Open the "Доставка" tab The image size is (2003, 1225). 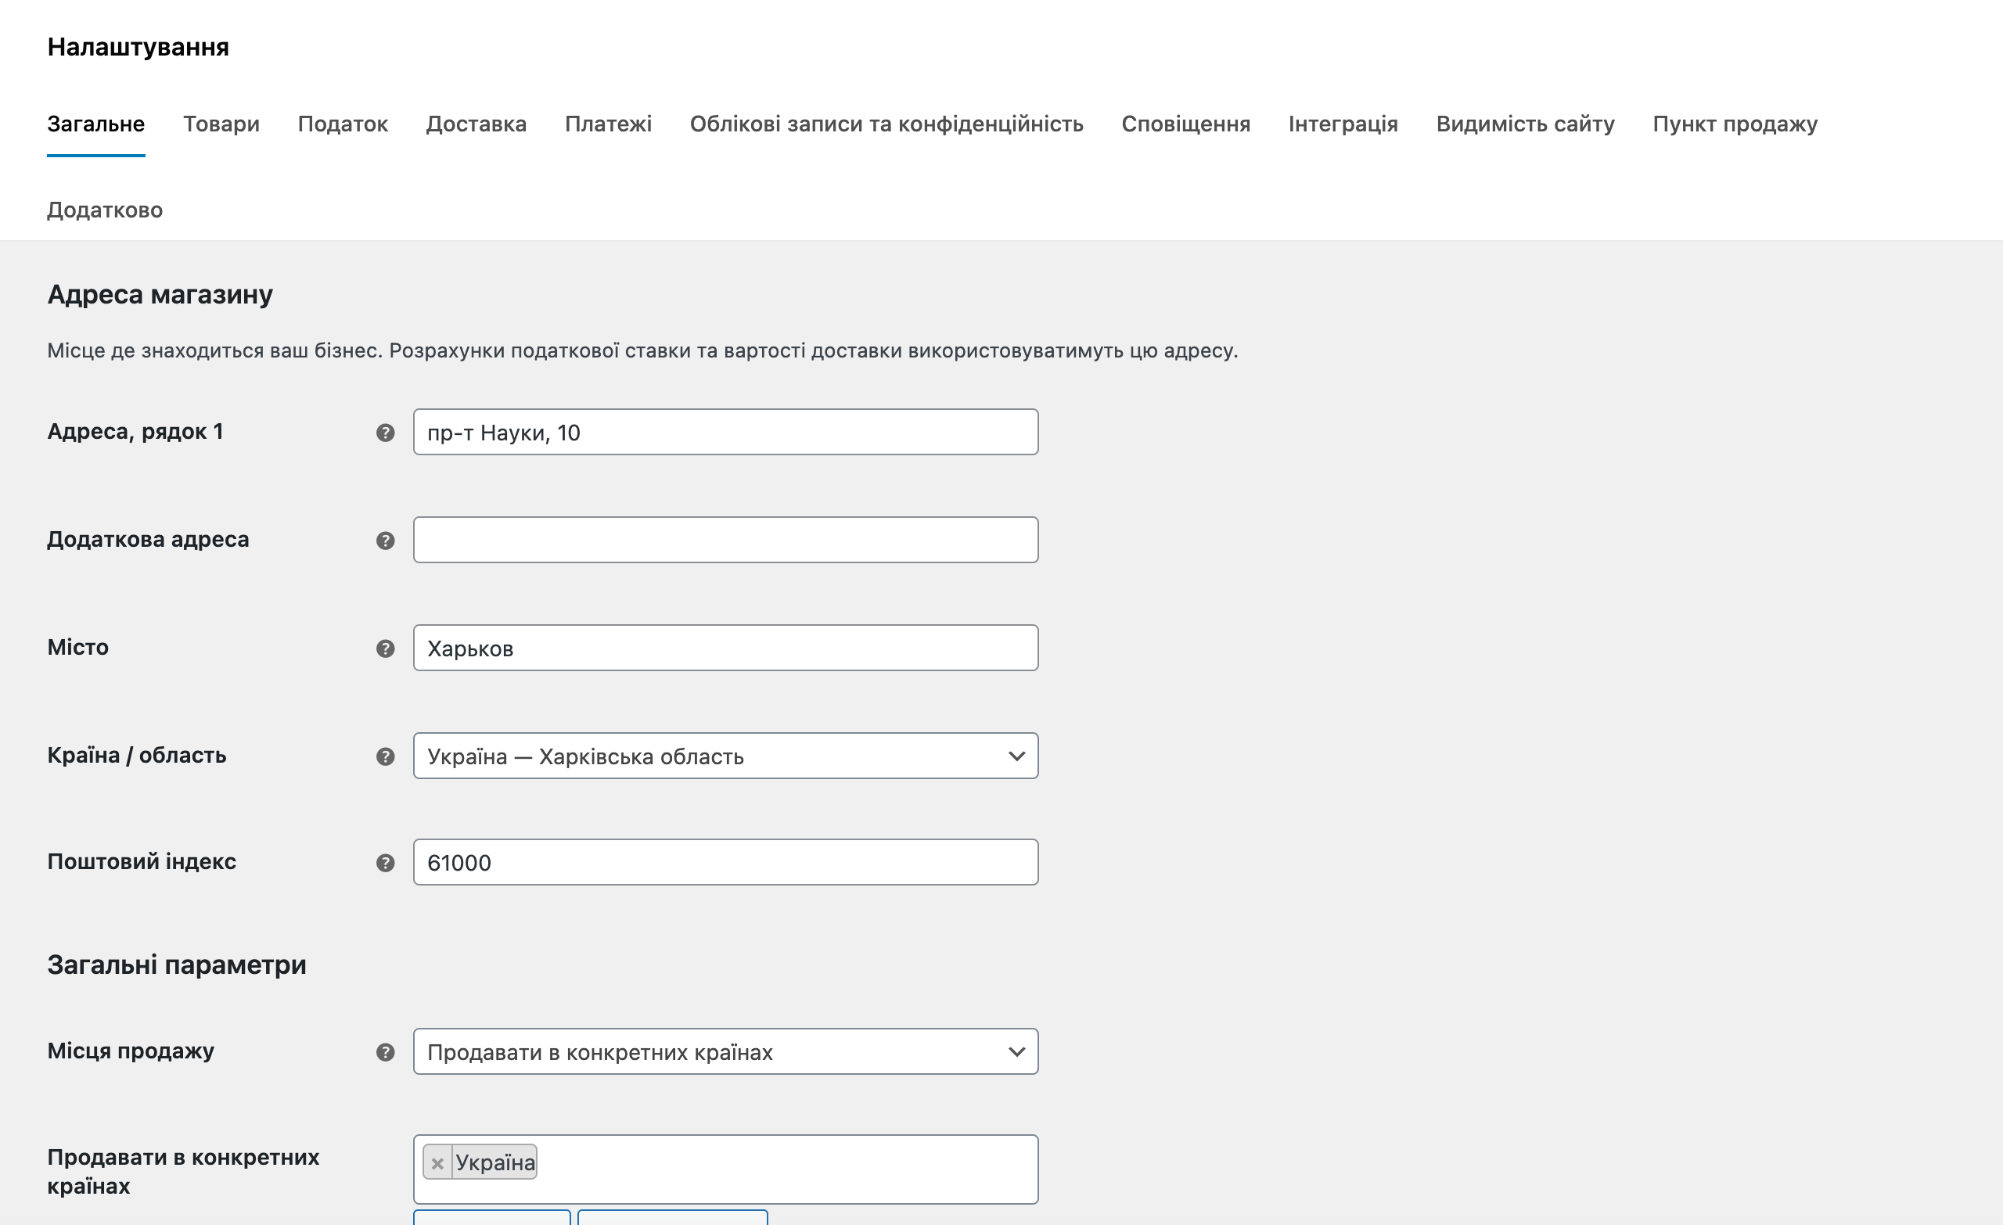point(476,124)
